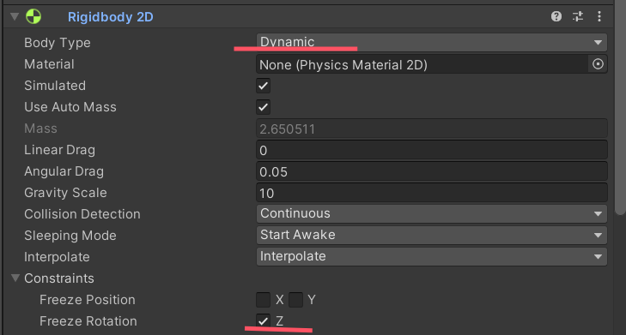
Task: Open Rigidbody 2D three-dot context menu
Action: [x=599, y=16]
